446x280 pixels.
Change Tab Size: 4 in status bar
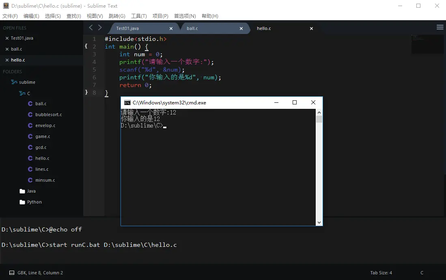(x=381, y=273)
